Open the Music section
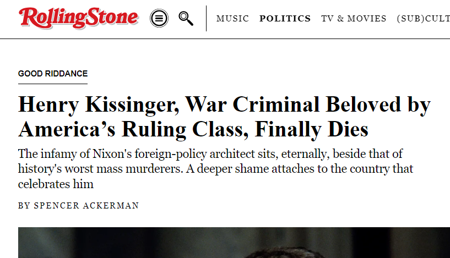The image size is (450, 258). click(x=232, y=19)
